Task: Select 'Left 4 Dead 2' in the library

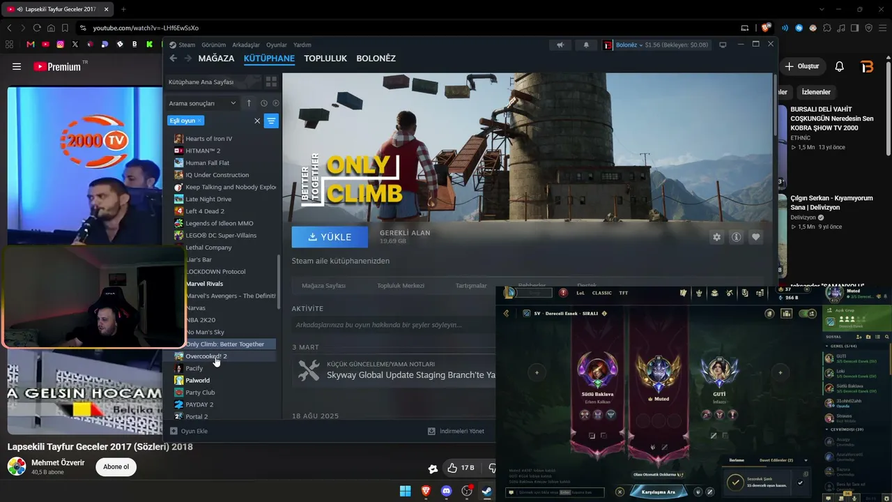Action: [x=205, y=211]
